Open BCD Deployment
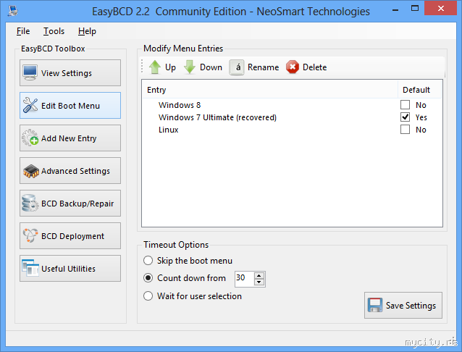 coord(70,236)
